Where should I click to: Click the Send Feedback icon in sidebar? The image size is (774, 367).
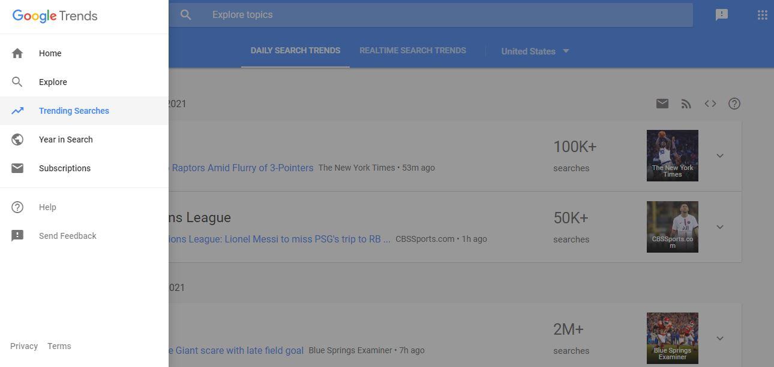(x=17, y=236)
